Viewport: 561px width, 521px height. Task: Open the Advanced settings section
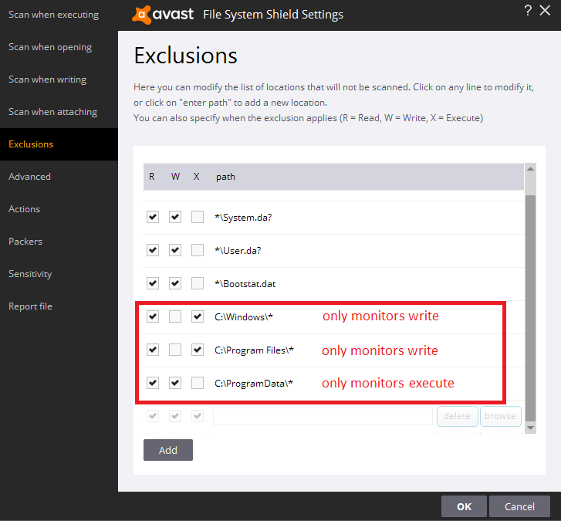point(29,177)
